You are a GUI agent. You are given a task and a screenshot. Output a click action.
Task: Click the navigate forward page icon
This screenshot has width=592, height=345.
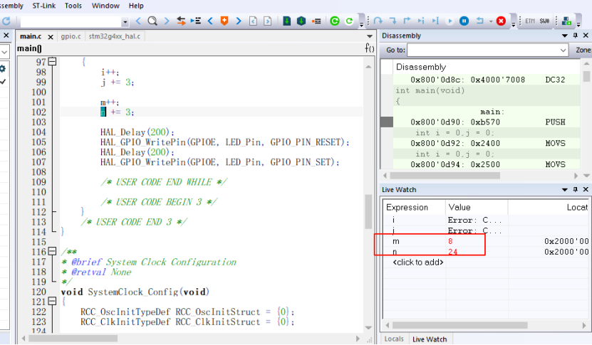[268, 21]
